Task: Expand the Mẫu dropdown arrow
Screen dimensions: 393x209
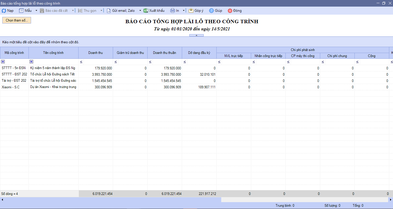Action: coord(36,11)
